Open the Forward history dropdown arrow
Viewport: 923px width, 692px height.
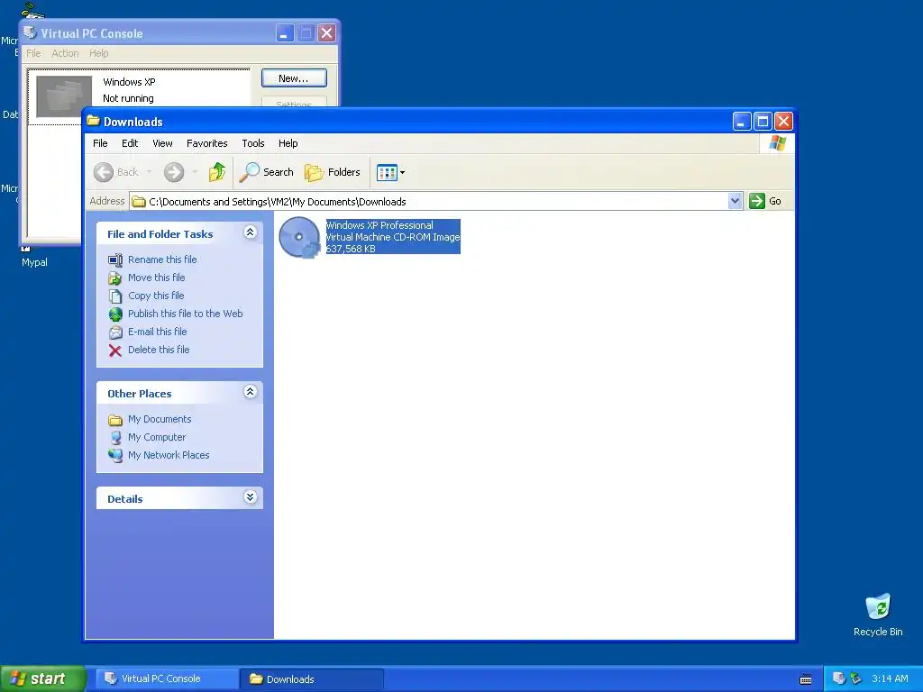(195, 172)
